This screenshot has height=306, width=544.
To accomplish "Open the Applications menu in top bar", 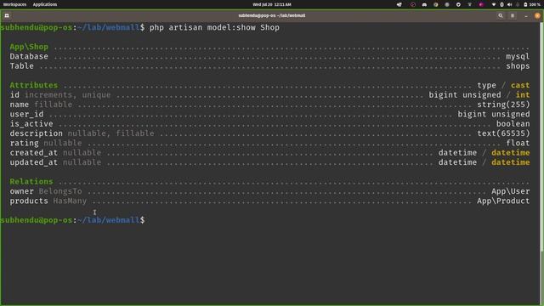I will pos(45,4).
